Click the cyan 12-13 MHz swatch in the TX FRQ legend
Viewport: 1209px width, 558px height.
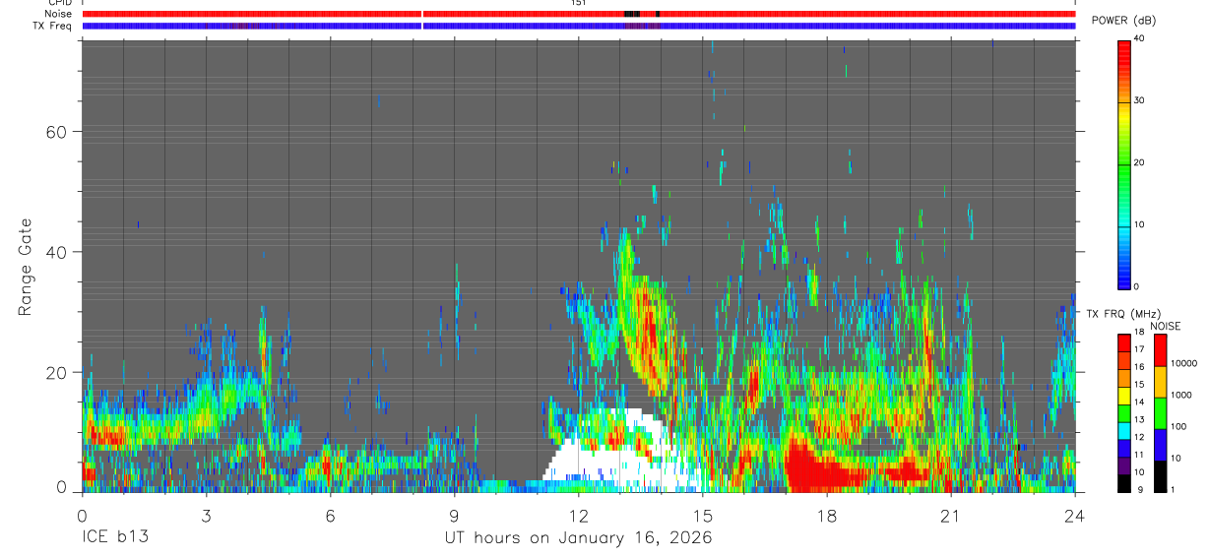pyautogui.click(x=1123, y=430)
